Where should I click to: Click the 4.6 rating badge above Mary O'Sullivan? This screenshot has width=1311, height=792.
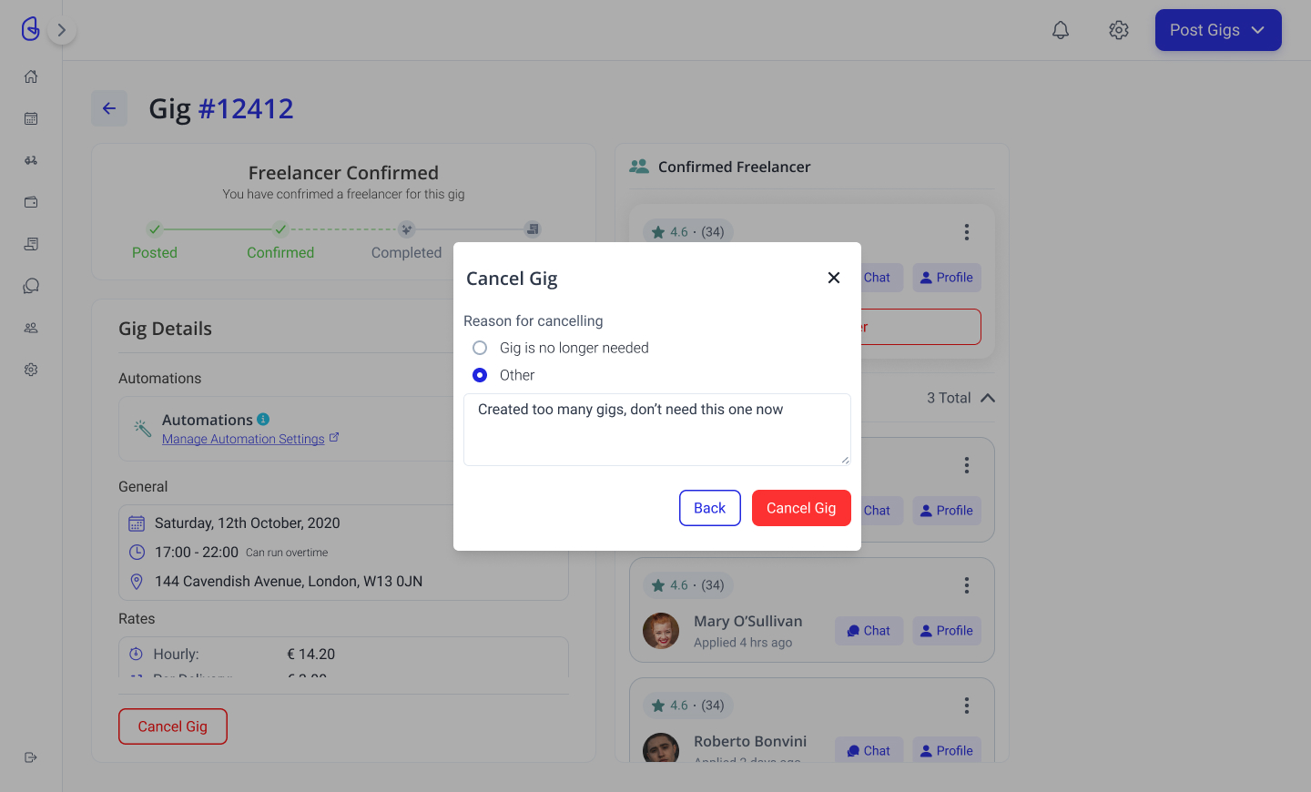point(689,585)
